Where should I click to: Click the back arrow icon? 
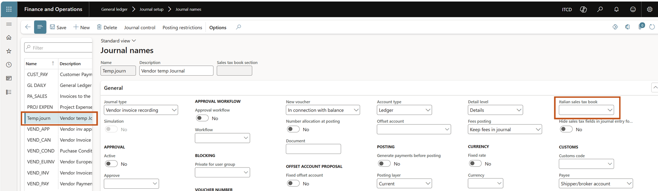[28, 27]
